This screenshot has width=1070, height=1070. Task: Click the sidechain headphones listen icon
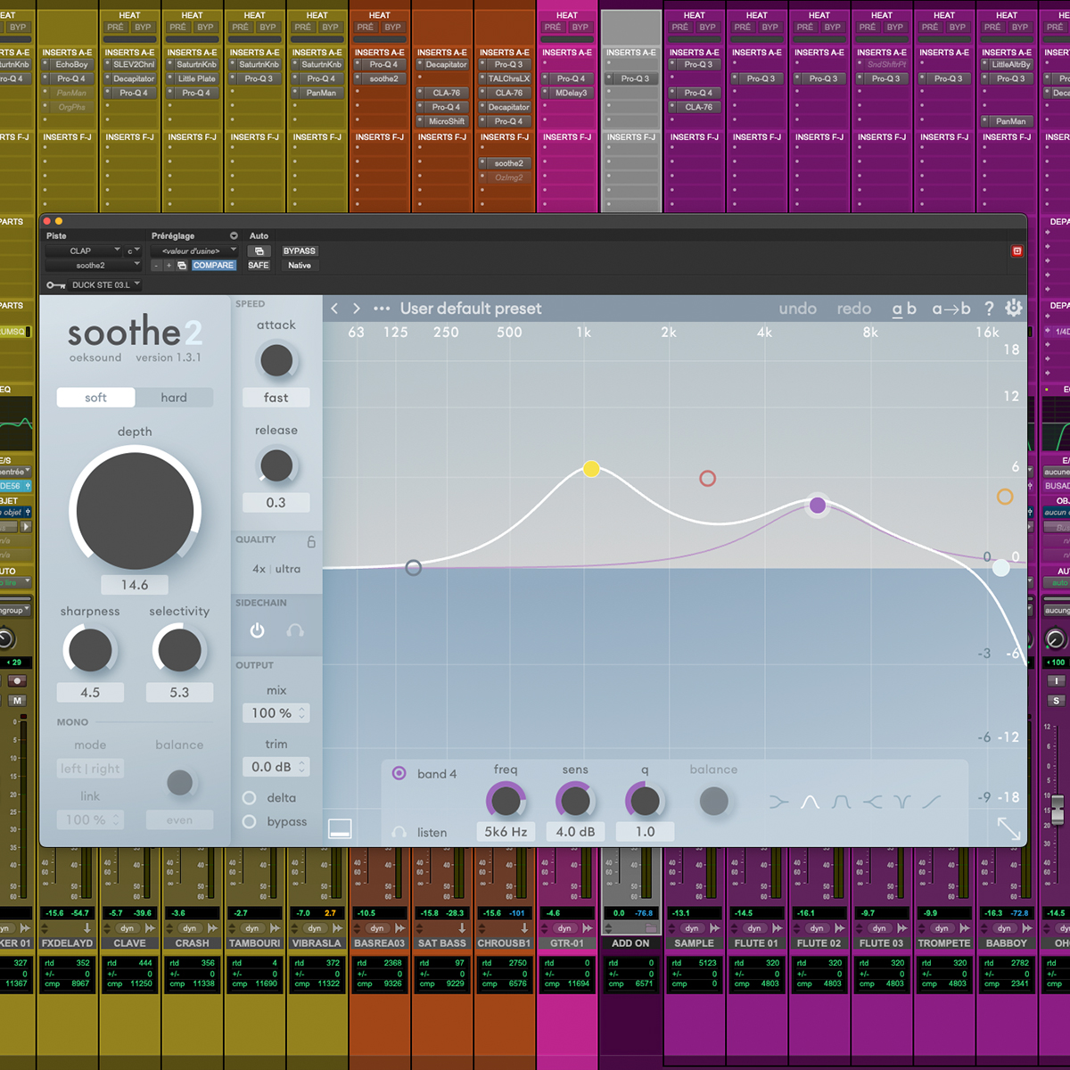coord(295,630)
